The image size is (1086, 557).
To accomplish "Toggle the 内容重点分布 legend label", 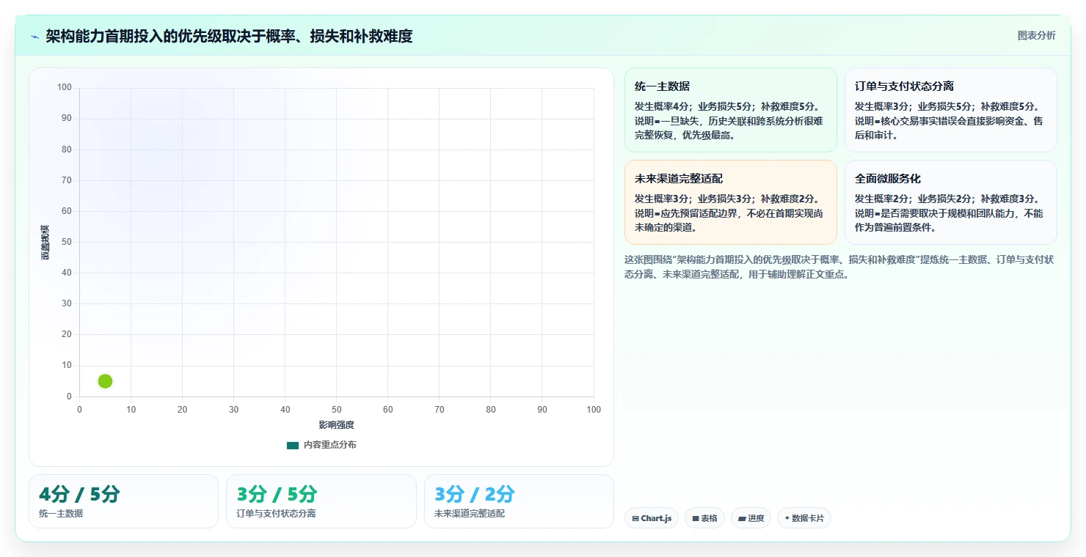I will click(x=330, y=445).
